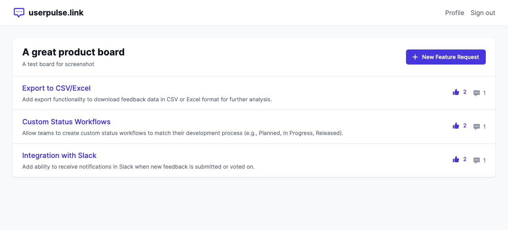Screen dimensions: 508x230
Task: Click the comment count 1 on the Integration with Slack row
Action: point(485,160)
